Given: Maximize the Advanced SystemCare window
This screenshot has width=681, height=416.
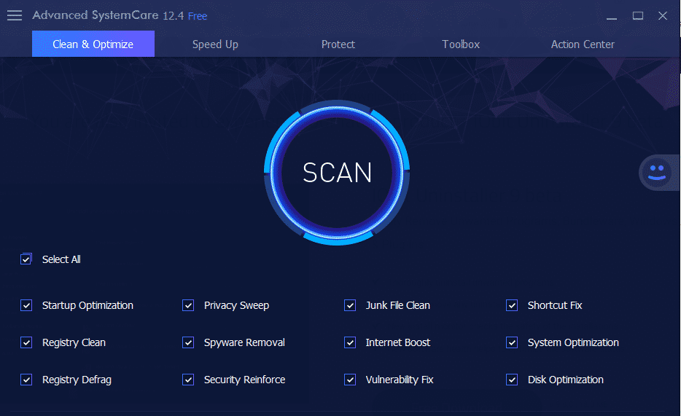Looking at the screenshot, I should [637, 16].
